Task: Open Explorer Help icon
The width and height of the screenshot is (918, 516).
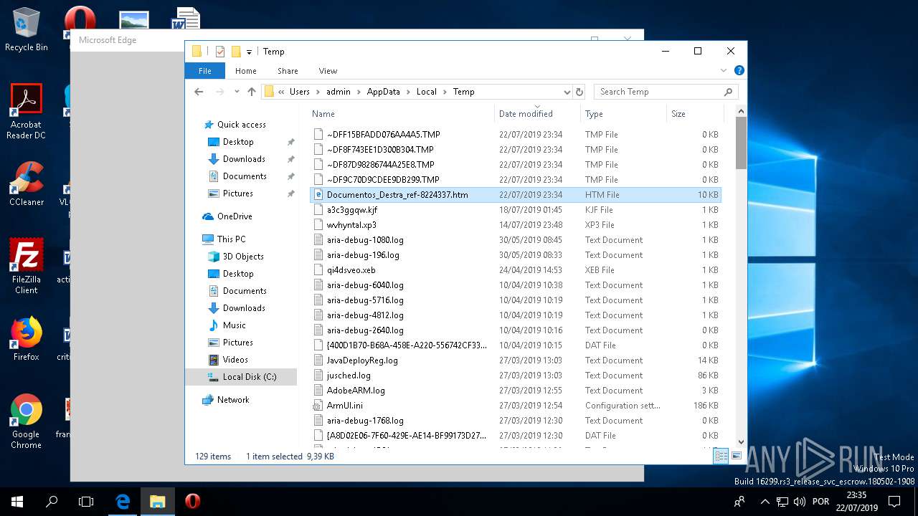Action: pyautogui.click(x=739, y=70)
